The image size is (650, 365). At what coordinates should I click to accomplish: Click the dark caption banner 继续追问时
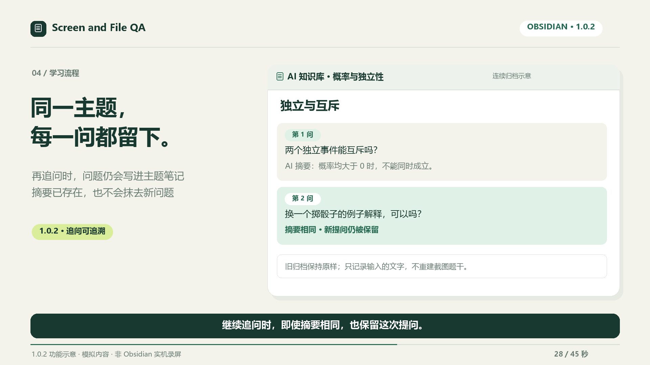325,326
